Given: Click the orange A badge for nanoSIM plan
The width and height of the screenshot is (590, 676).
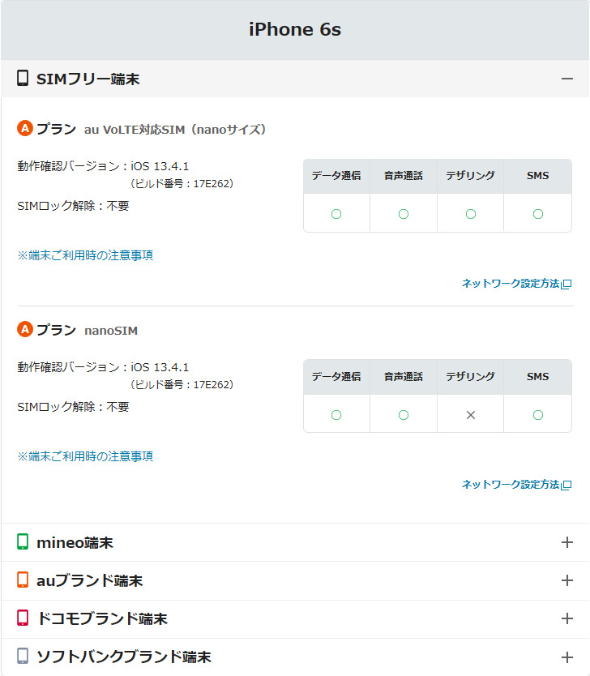Looking at the screenshot, I should [x=24, y=330].
